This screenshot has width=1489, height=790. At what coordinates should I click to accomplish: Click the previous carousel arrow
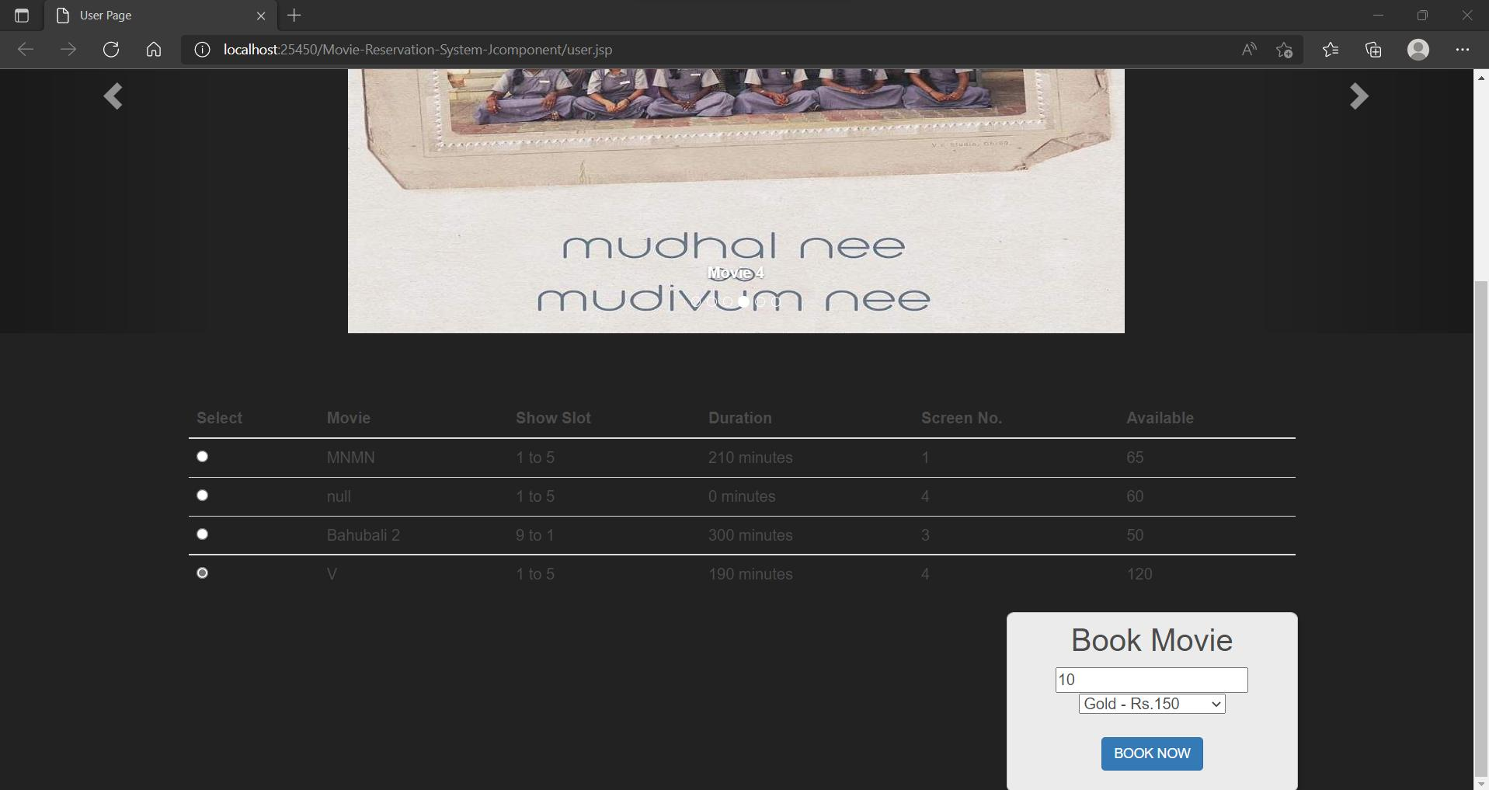click(113, 96)
